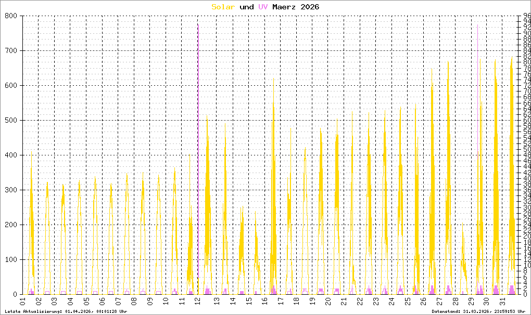531x315 pixels.
Task: Click the 500 label on left axis
Action: point(11,120)
